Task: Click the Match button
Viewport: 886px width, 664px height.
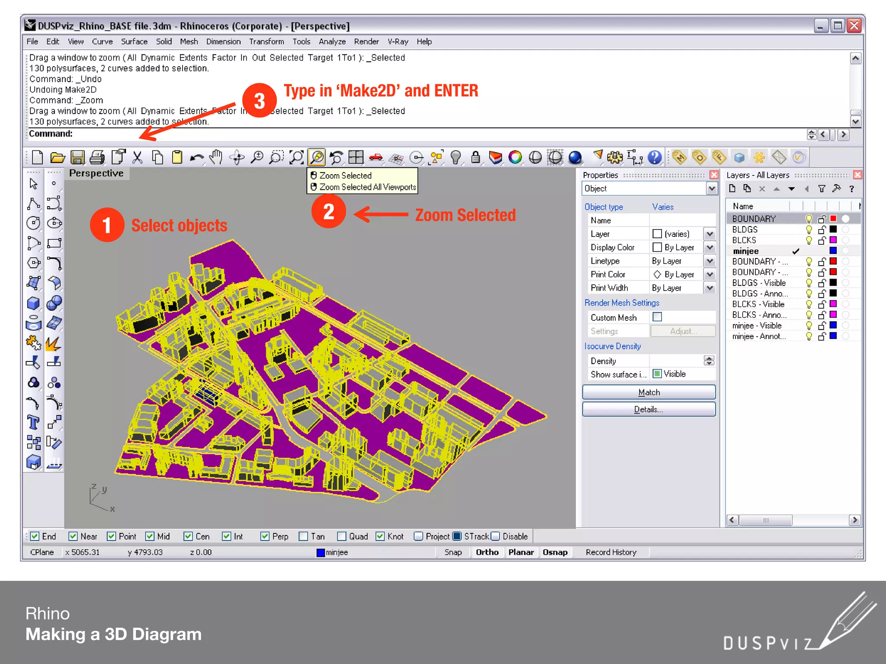Action: (x=649, y=392)
